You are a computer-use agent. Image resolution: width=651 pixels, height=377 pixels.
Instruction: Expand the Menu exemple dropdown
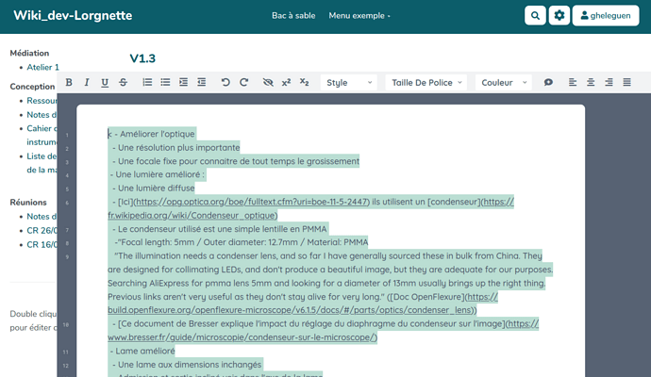coord(359,16)
